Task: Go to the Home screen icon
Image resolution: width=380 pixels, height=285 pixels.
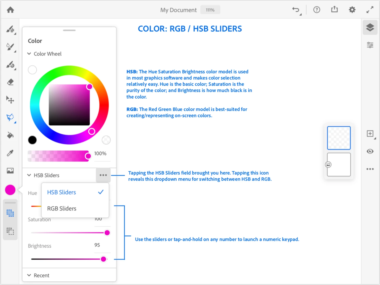Action: coord(10,10)
